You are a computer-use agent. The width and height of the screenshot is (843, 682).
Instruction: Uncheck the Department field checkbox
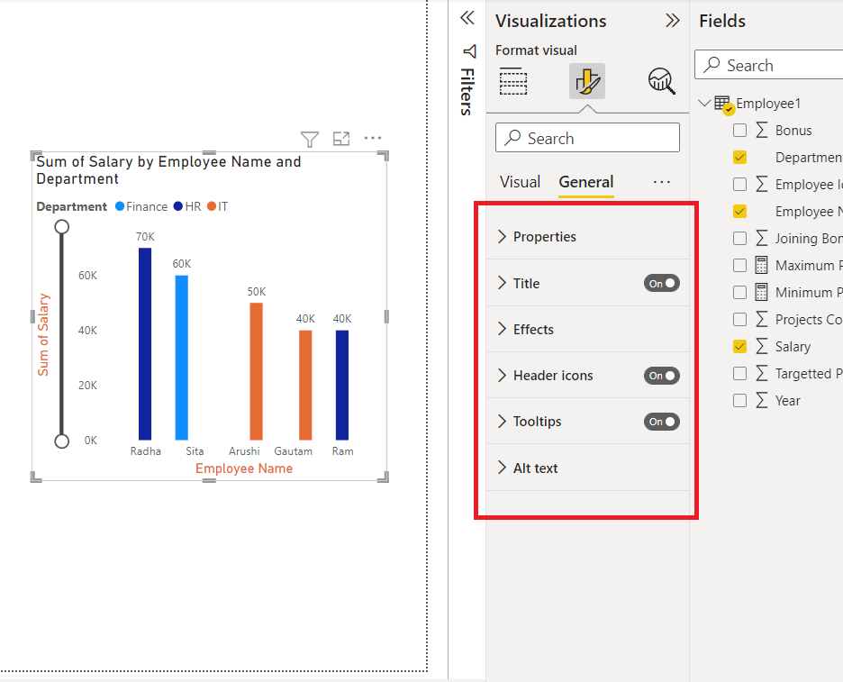739,157
